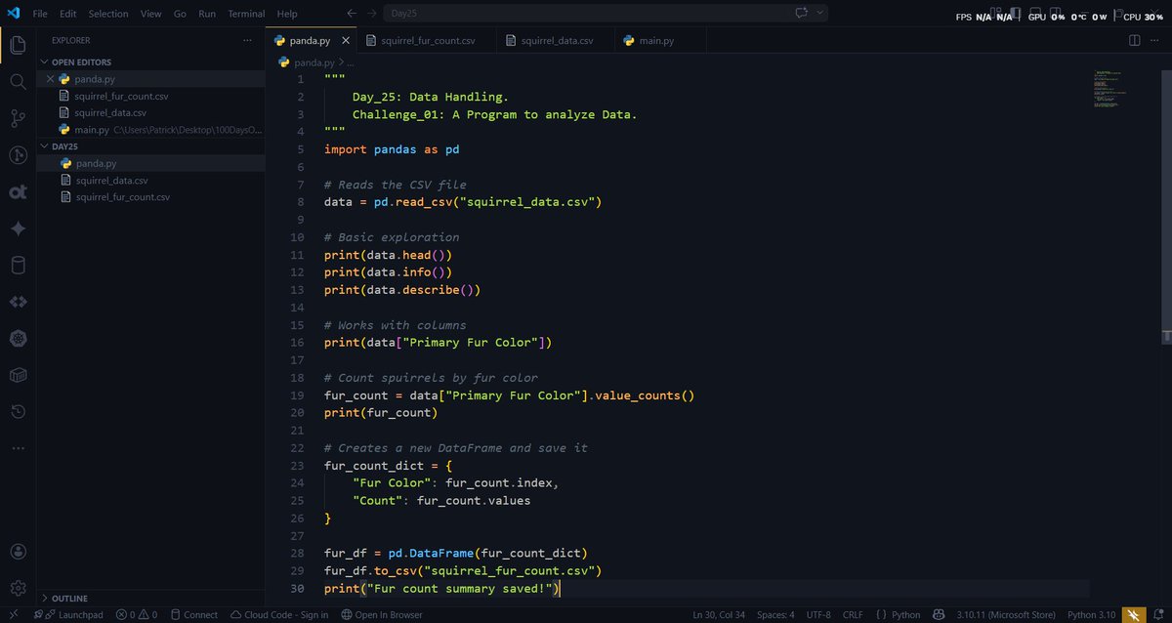Collapse the DAY25 folder section

pos(151,145)
